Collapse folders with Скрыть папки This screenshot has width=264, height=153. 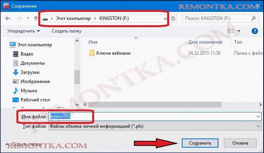click(24, 144)
